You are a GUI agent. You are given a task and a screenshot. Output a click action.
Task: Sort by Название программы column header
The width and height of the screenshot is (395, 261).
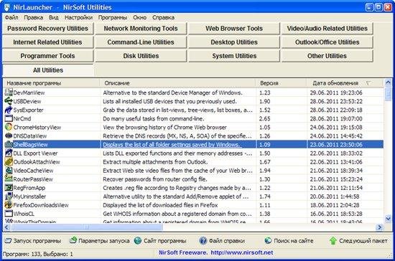coord(52,83)
